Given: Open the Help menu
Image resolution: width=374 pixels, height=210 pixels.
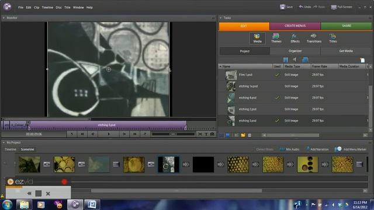Looking at the screenshot, I should tap(89, 8).
